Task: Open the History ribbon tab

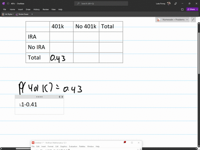Action: (36, 10)
